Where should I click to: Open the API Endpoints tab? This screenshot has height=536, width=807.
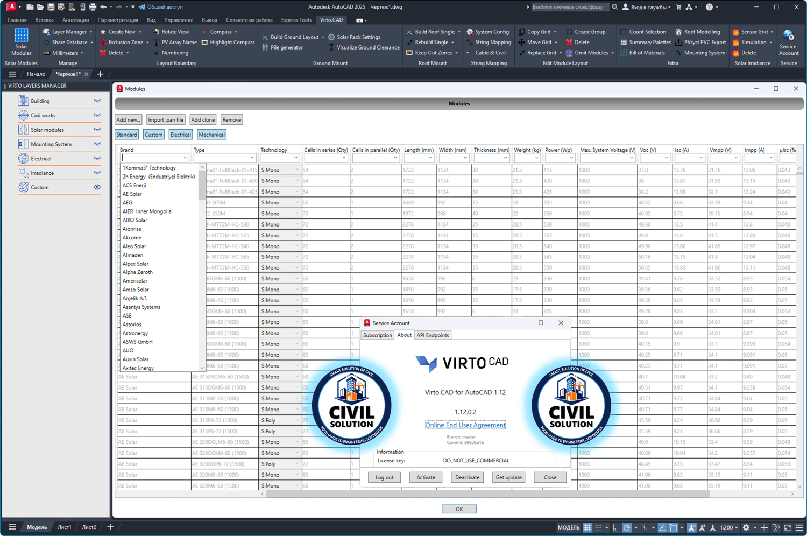pyautogui.click(x=433, y=335)
